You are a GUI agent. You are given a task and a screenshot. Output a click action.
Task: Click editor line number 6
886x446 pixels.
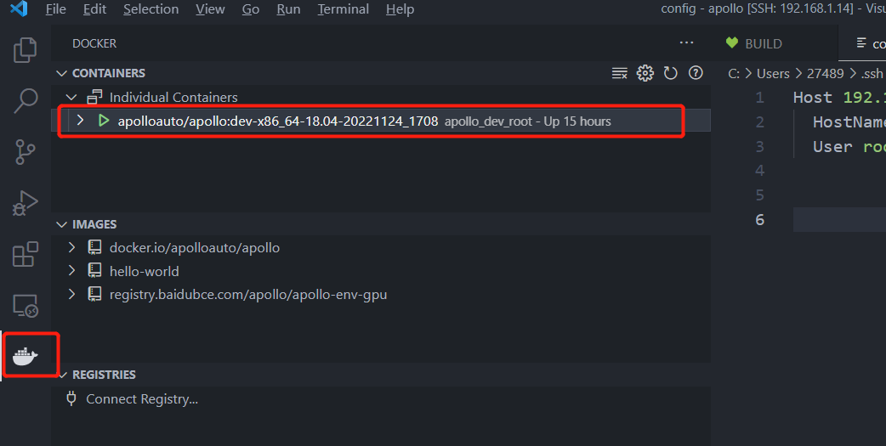pyautogui.click(x=759, y=219)
